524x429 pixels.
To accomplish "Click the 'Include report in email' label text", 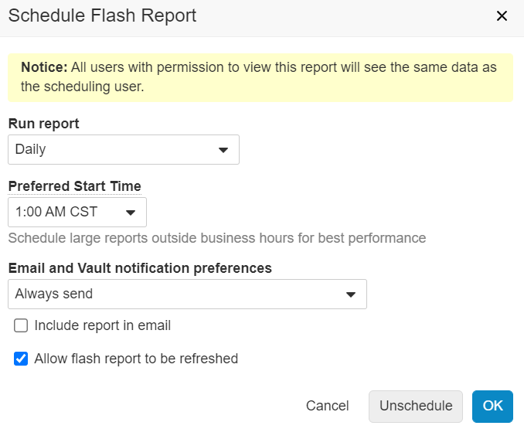I will [103, 326].
